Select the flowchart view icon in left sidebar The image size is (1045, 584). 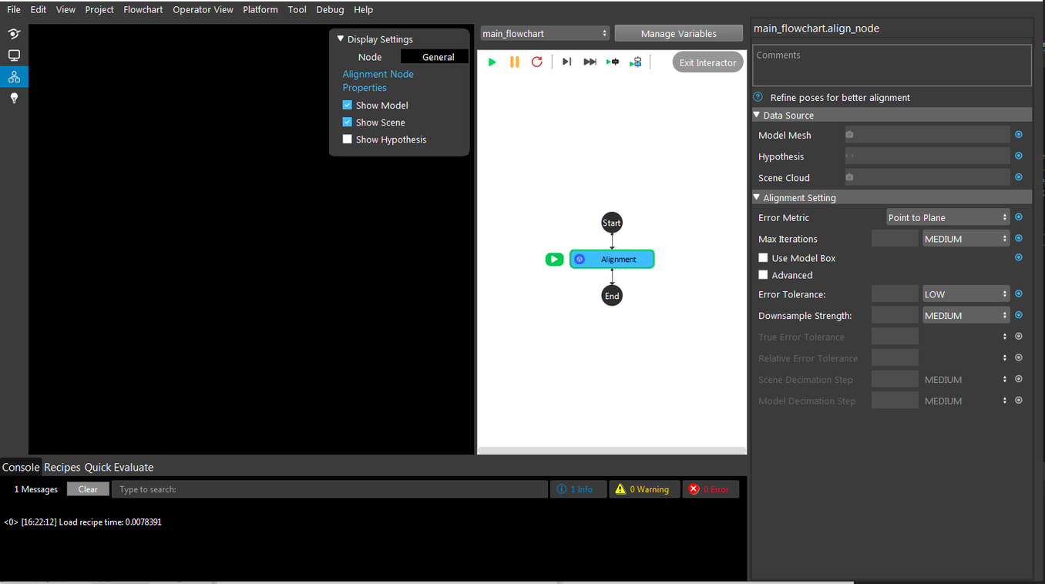[14, 77]
